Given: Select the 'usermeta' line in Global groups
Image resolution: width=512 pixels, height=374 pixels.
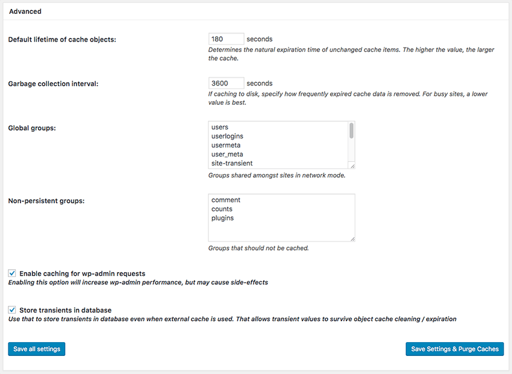Looking at the screenshot, I should (x=226, y=145).
